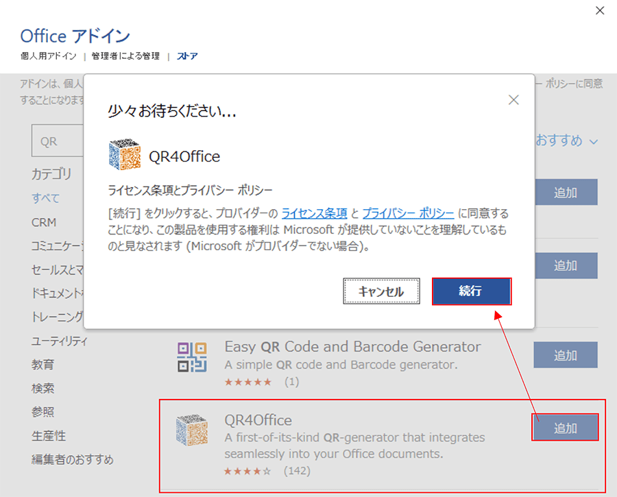Click the Office アドイン heading
The width and height of the screenshot is (617, 497).
[x=75, y=36]
